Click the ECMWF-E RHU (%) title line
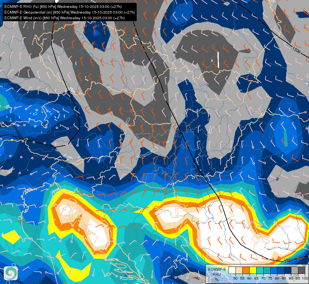 tap(63, 7)
